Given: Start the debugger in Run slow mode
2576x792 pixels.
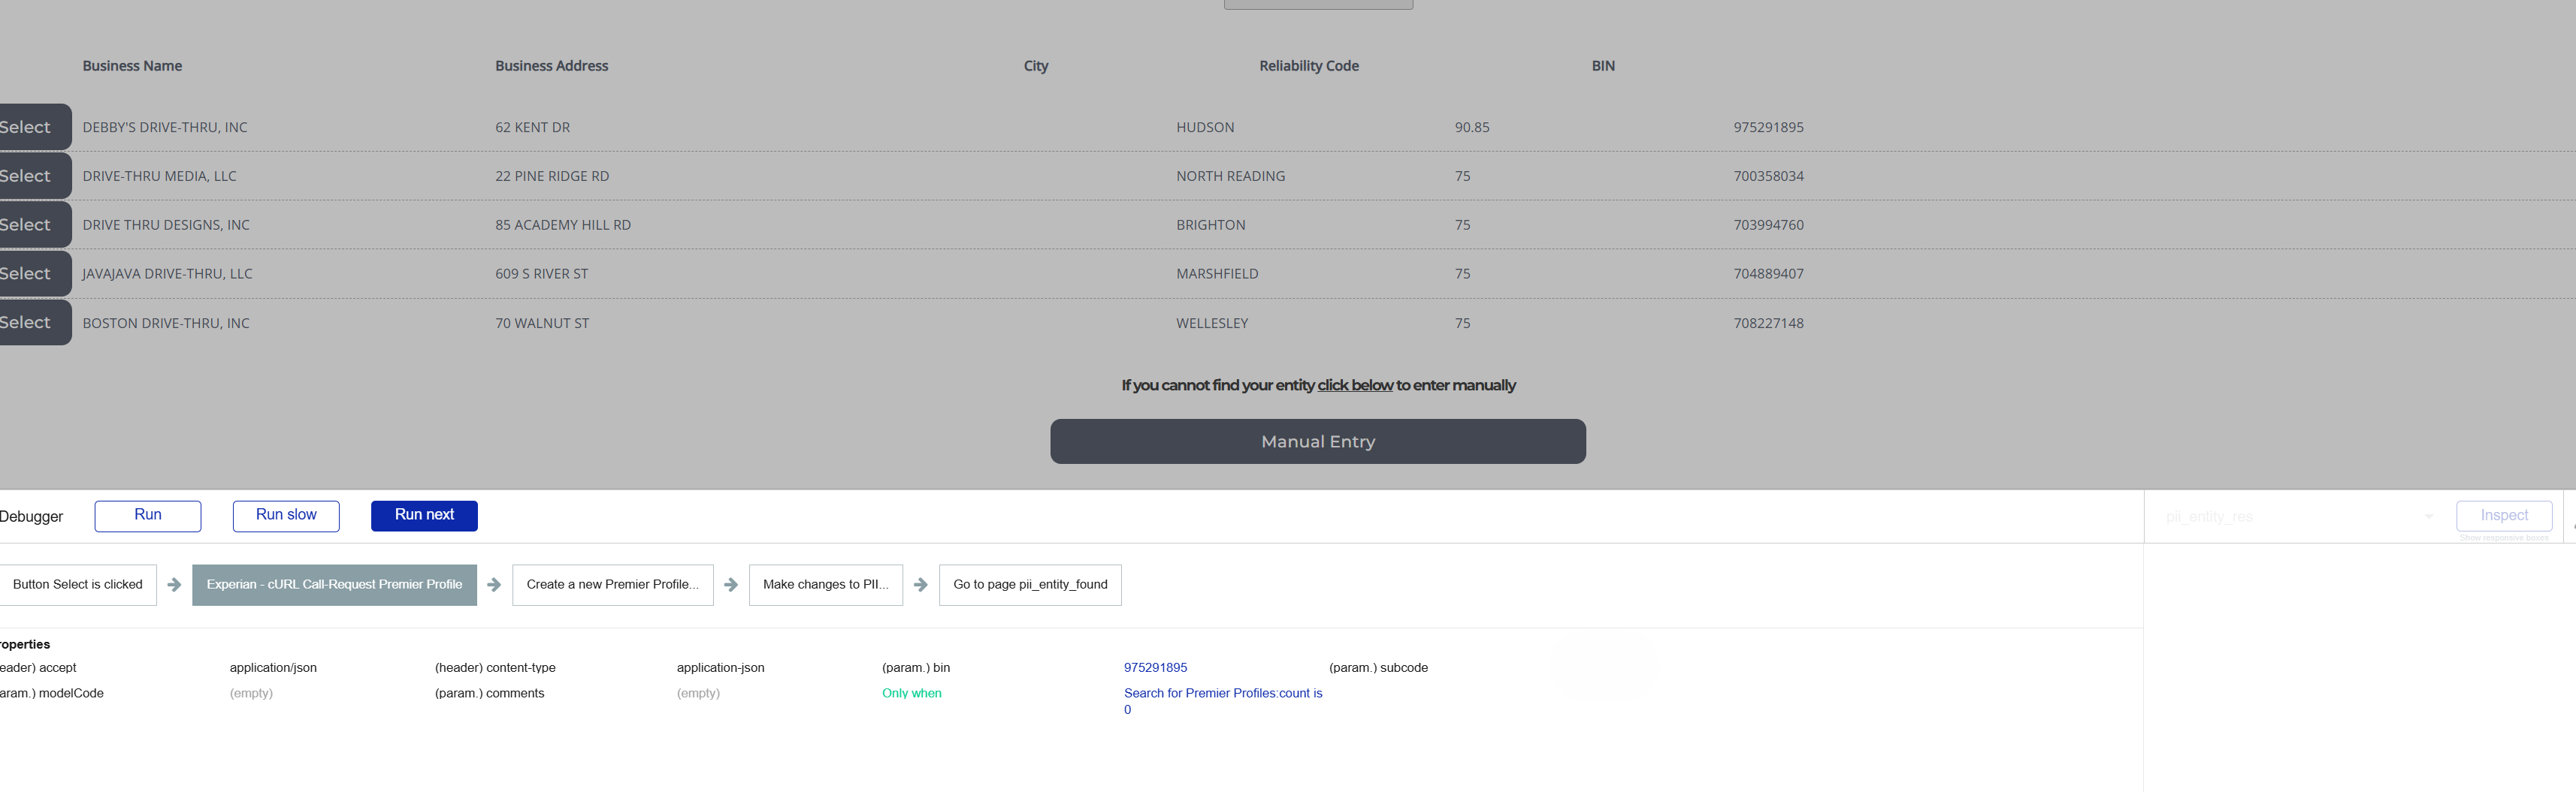Looking at the screenshot, I should [286, 515].
